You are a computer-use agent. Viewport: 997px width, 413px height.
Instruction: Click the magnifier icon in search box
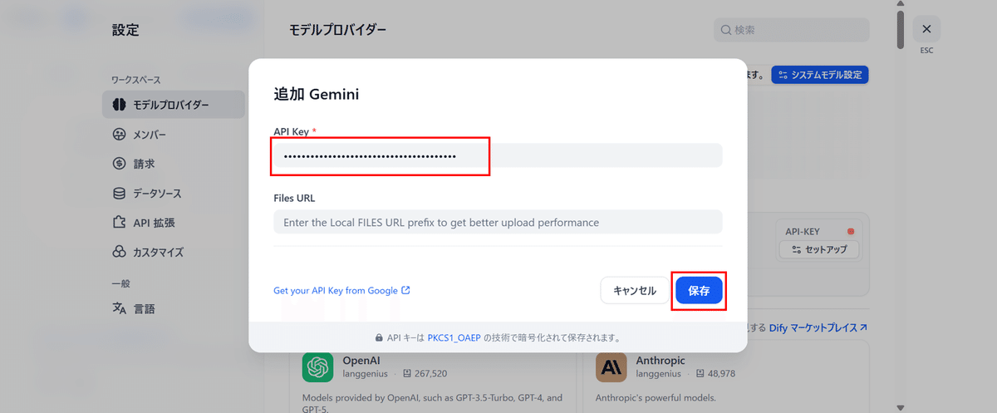727,30
